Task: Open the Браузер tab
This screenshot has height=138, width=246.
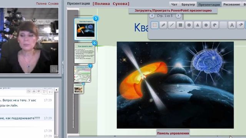Action: pos(188,4)
